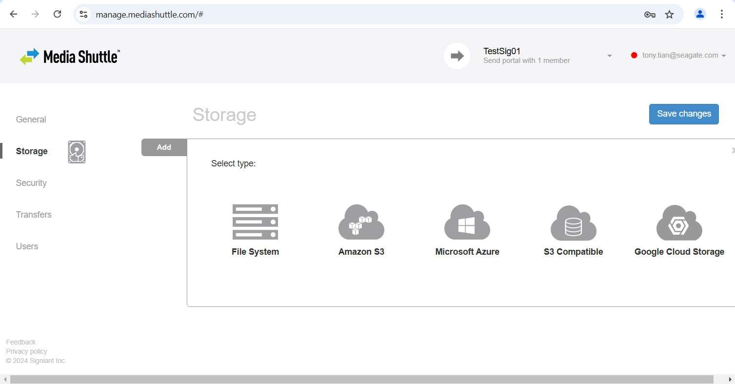Click the Media Shuttle logo
This screenshot has width=735, height=384.
[70, 57]
